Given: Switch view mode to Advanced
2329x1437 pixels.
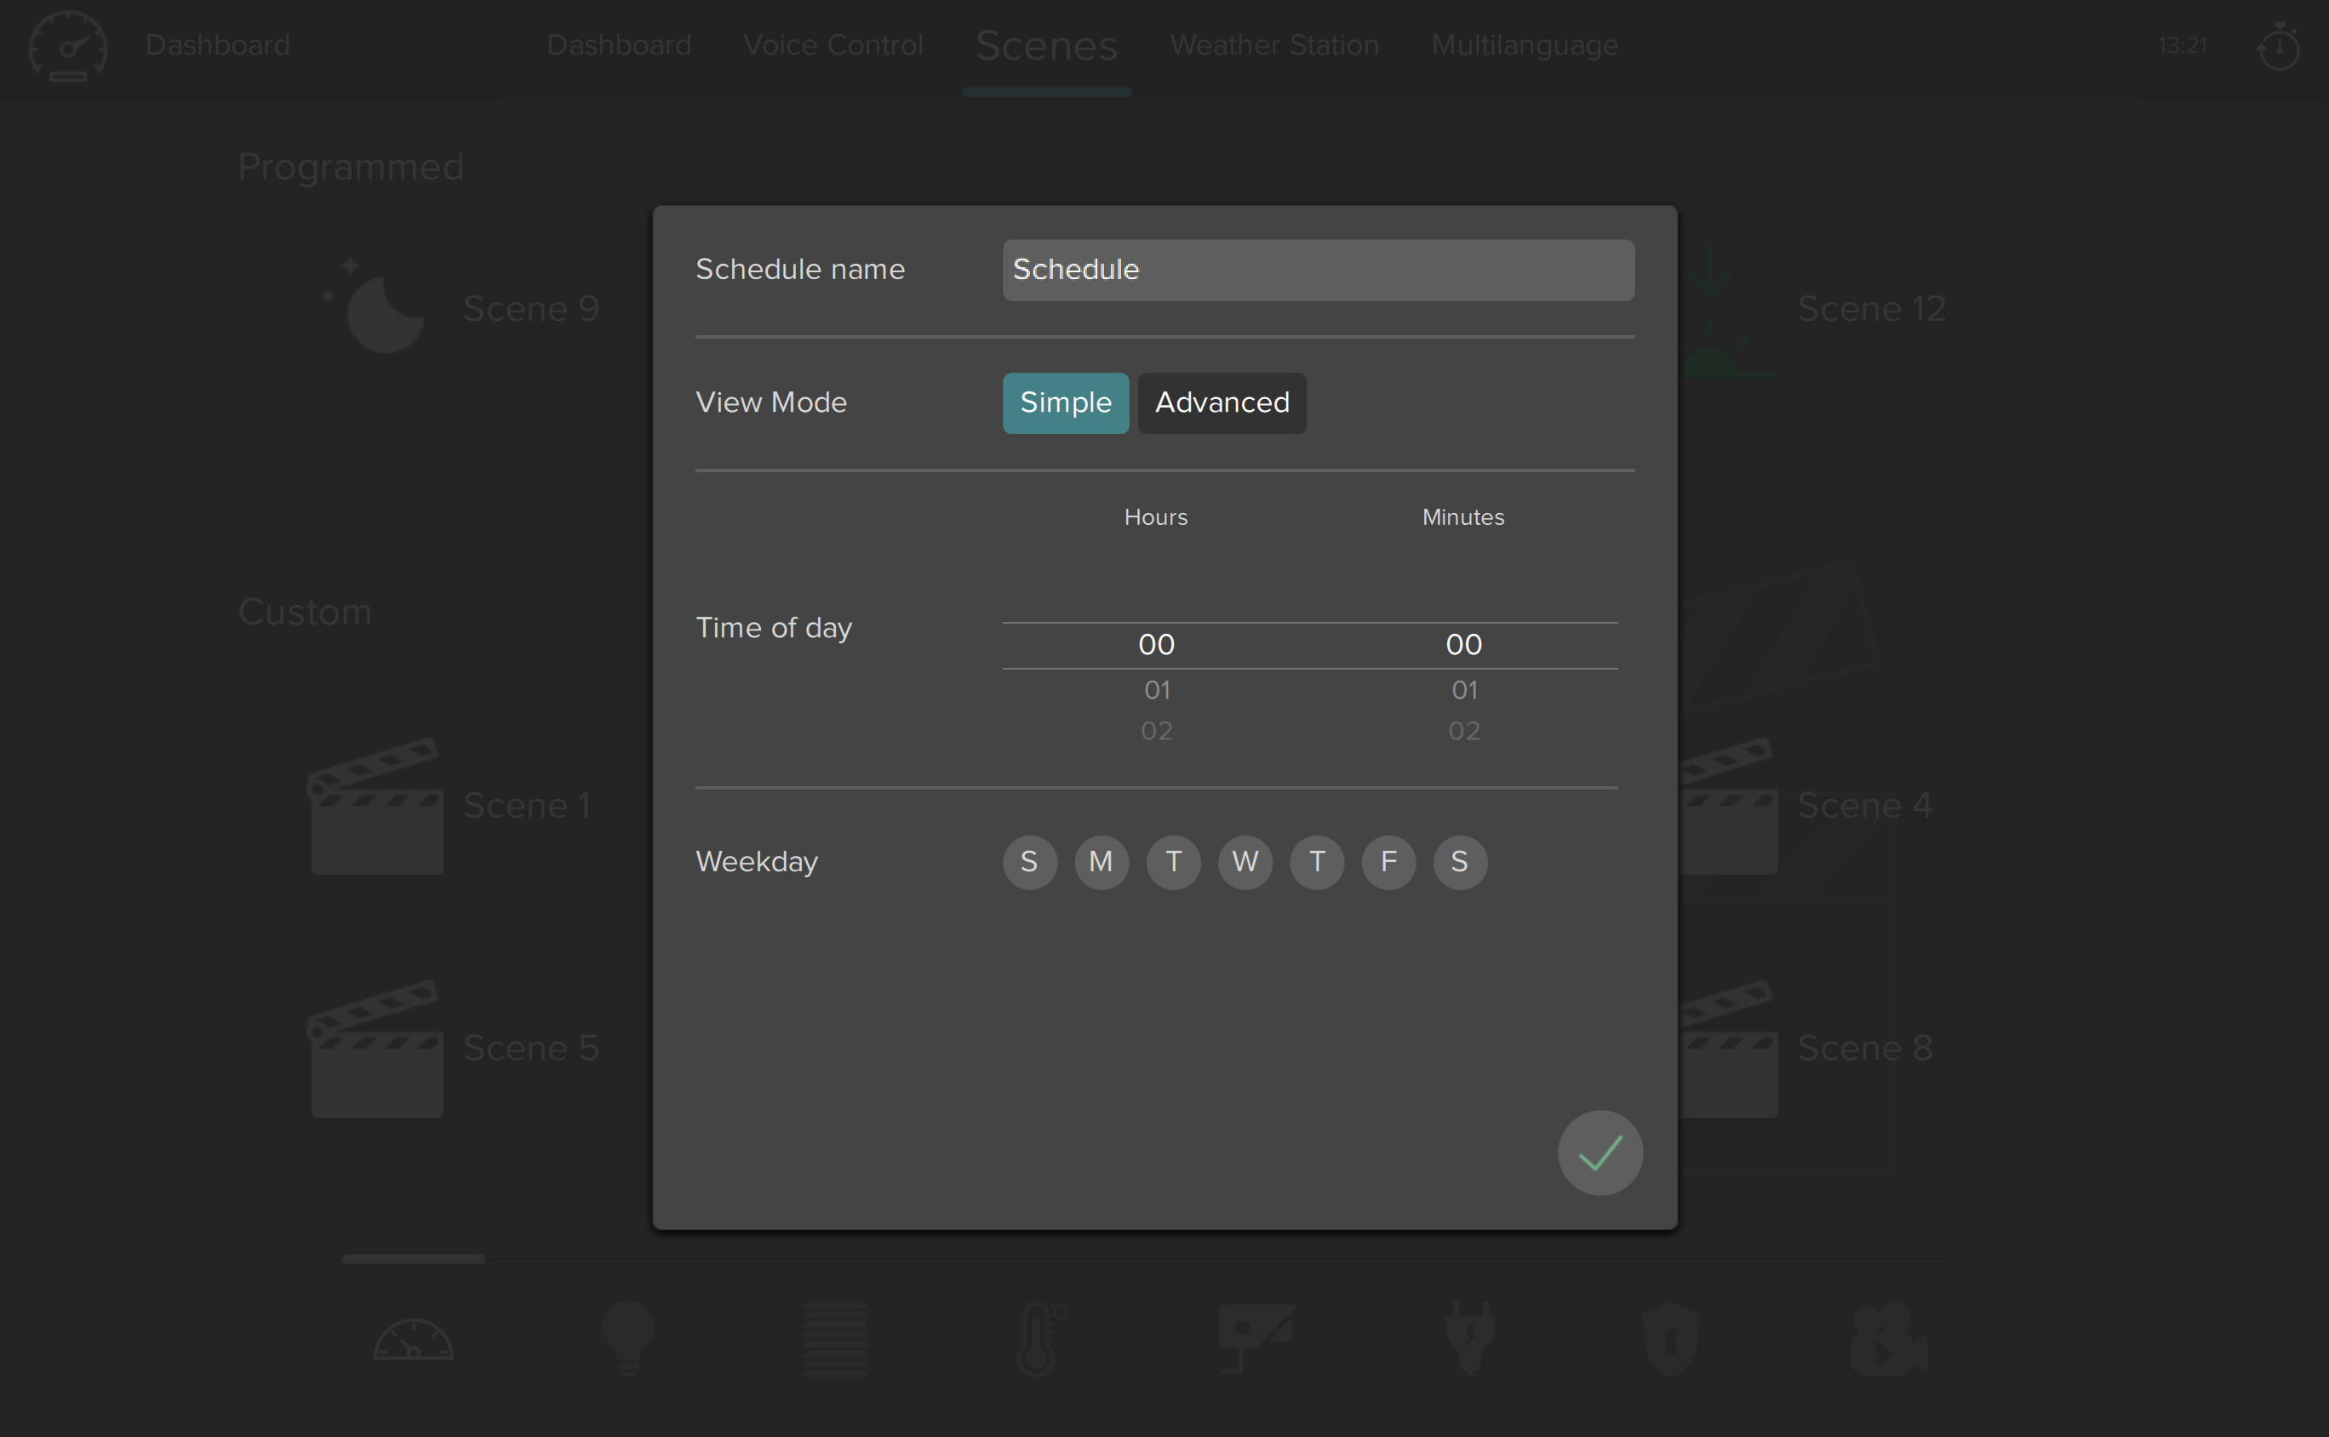Looking at the screenshot, I should (x=1222, y=403).
